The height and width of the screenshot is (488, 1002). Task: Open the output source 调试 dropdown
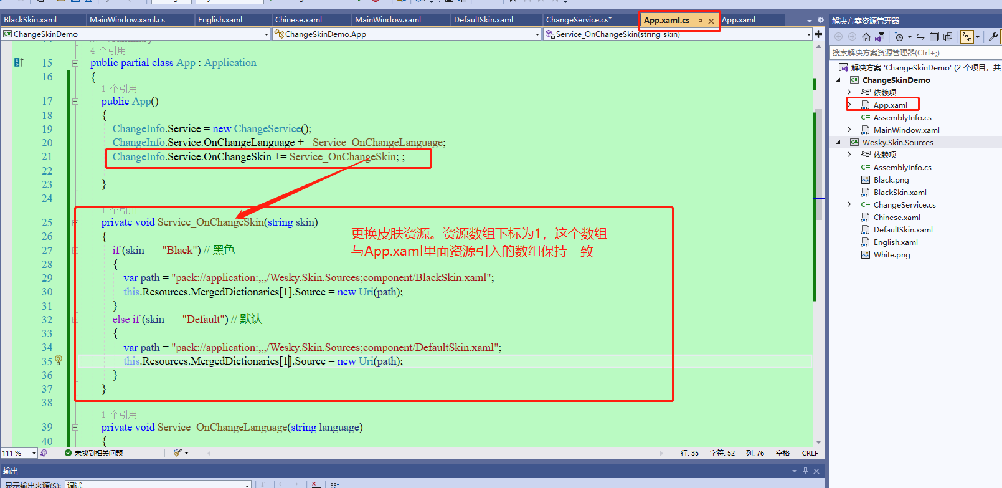click(158, 484)
